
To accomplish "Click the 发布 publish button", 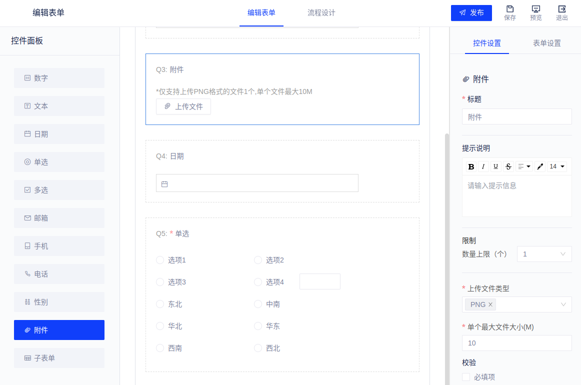I will click(x=471, y=13).
